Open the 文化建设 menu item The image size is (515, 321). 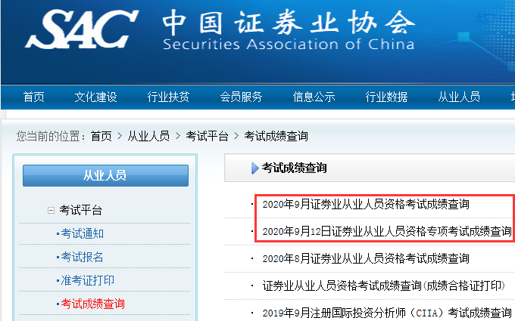point(95,97)
